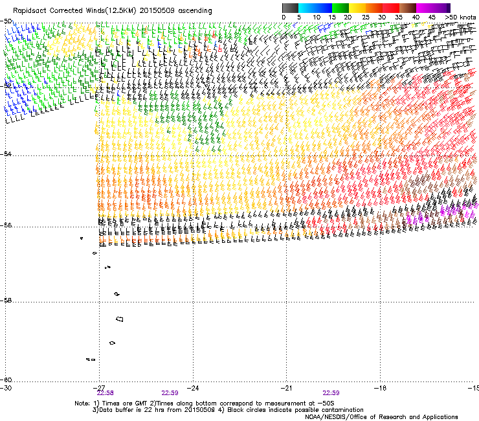The image size is (479, 421).
Task: Click the largest island outline near -58.5
Action: point(120,319)
